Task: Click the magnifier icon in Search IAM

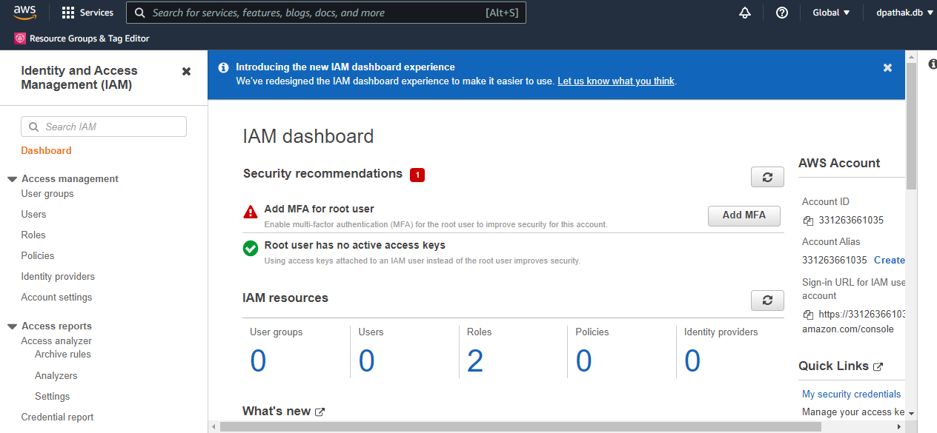Action: point(33,127)
